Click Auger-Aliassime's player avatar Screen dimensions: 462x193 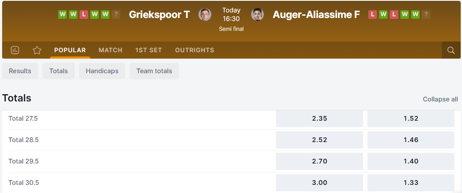click(258, 15)
